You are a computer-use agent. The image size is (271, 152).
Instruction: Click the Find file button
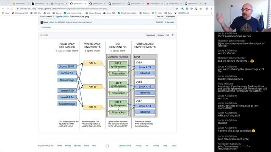click(160, 16)
